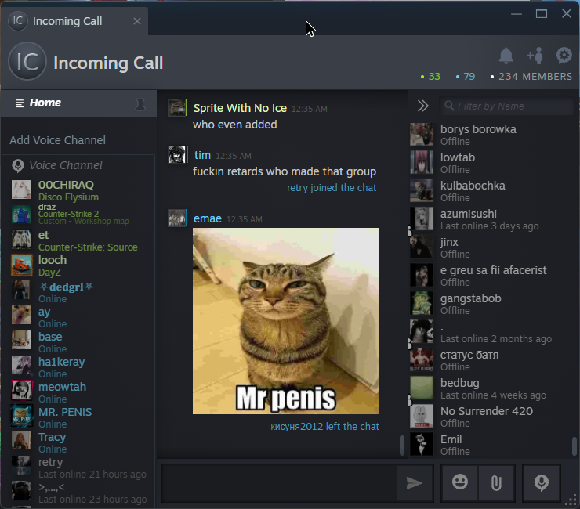Select No Surrender 420 in list
The height and width of the screenshot is (509, 580).
(x=491, y=417)
